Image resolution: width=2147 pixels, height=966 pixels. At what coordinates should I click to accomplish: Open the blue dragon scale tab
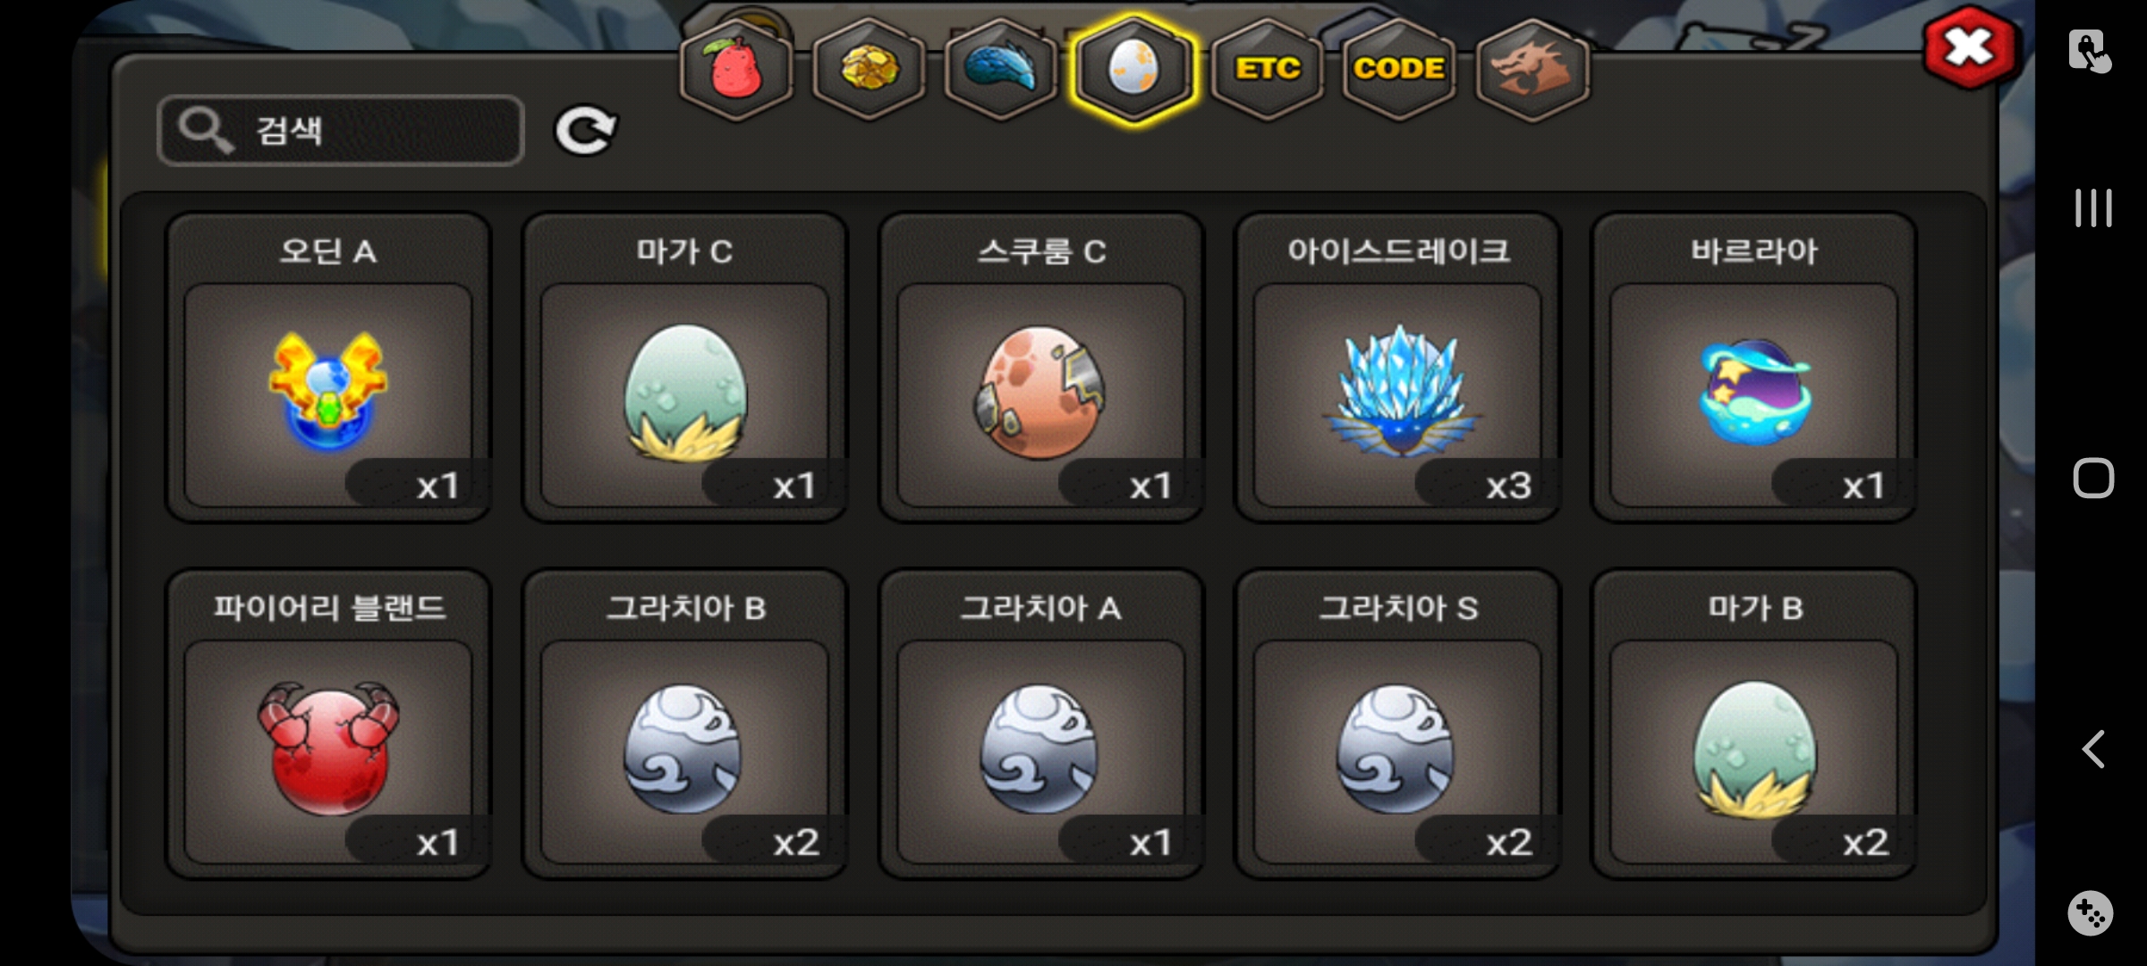1001,69
